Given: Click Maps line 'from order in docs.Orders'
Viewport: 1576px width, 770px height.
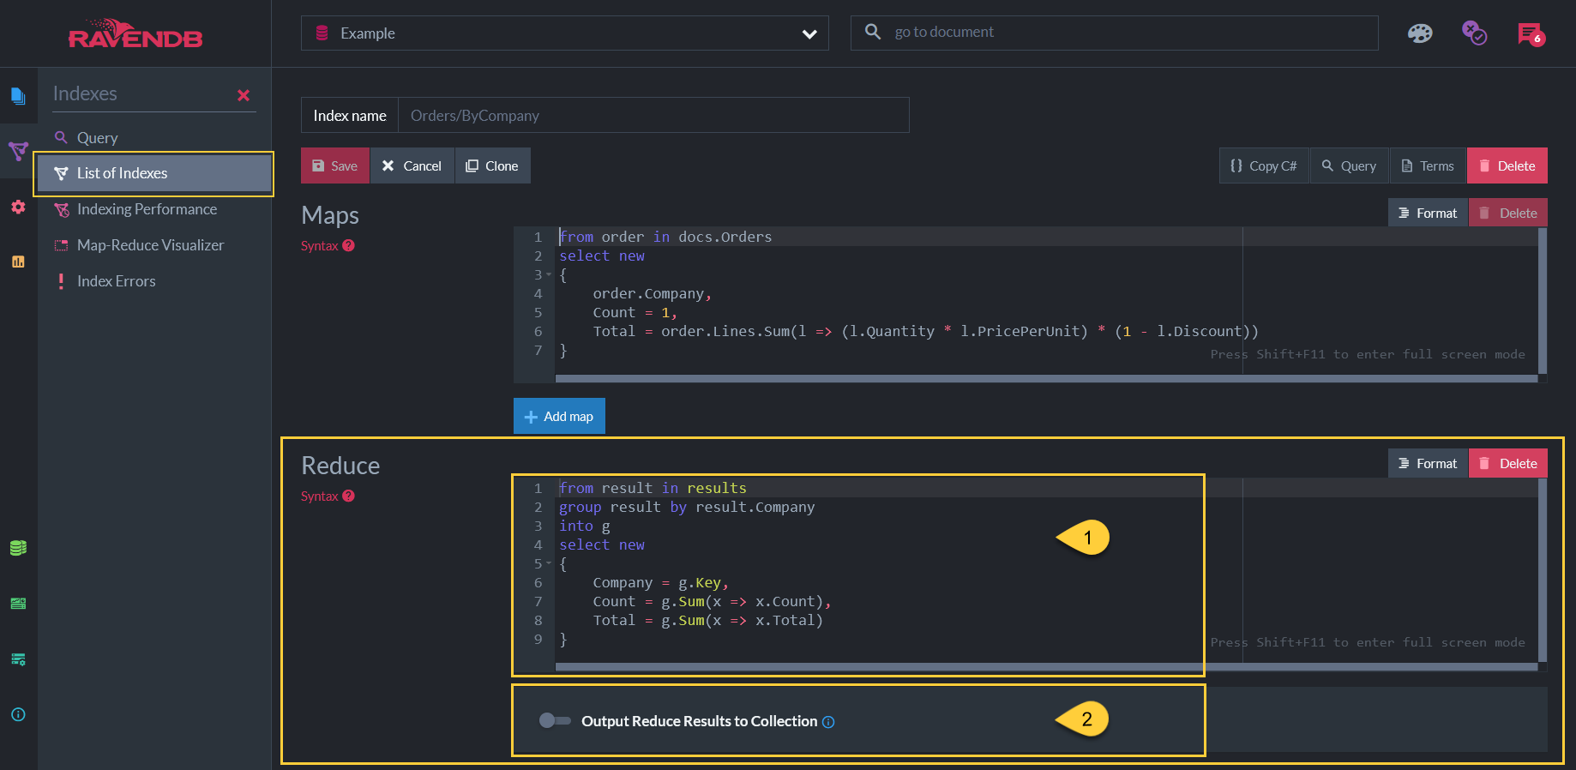Looking at the screenshot, I should coord(665,237).
